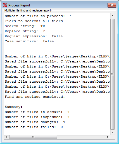Click empty horizontal scrollbar track right of thumb
Screen dimensions: 119x144
pyautogui.click(x=81, y=137)
